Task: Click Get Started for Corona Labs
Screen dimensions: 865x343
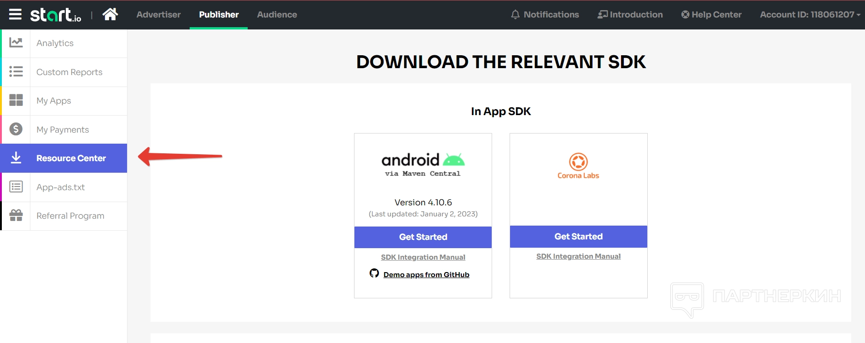Action: pos(579,237)
